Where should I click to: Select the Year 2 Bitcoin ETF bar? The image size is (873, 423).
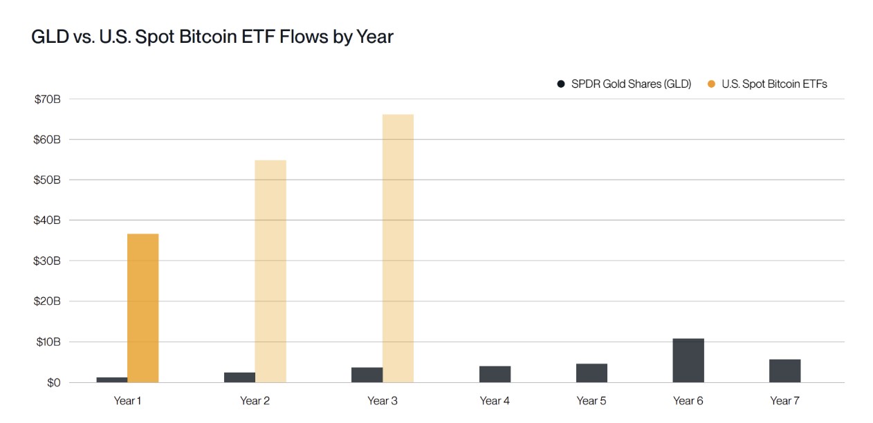[x=270, y=271]
